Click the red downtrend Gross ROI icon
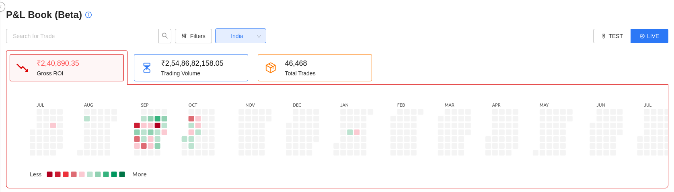The image size is (674, 192). pos(23,68)
